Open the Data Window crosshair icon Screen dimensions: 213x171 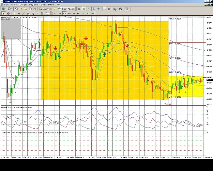(21, 9)
